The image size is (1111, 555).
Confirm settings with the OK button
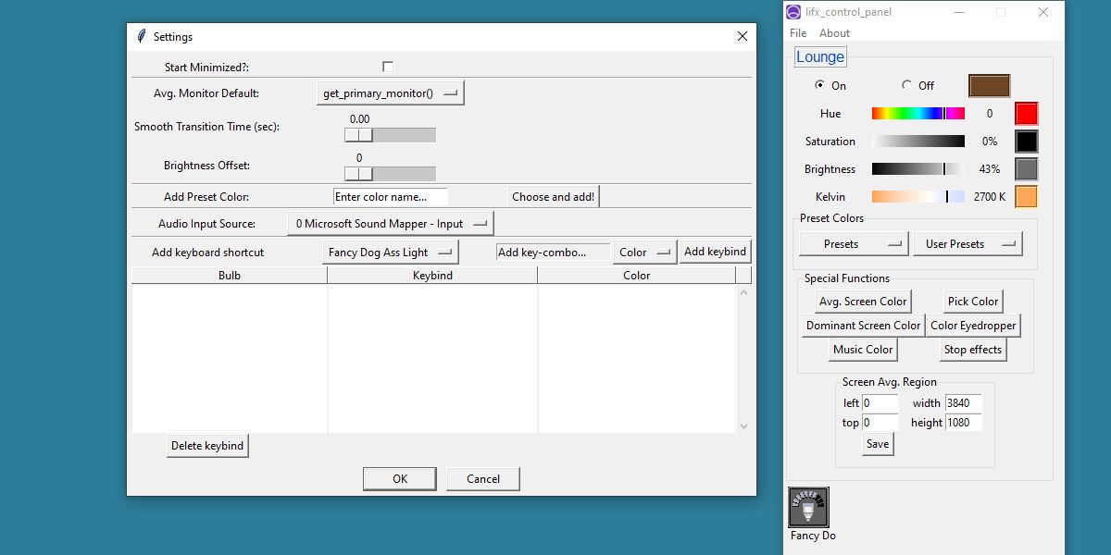tap(400, 479)
